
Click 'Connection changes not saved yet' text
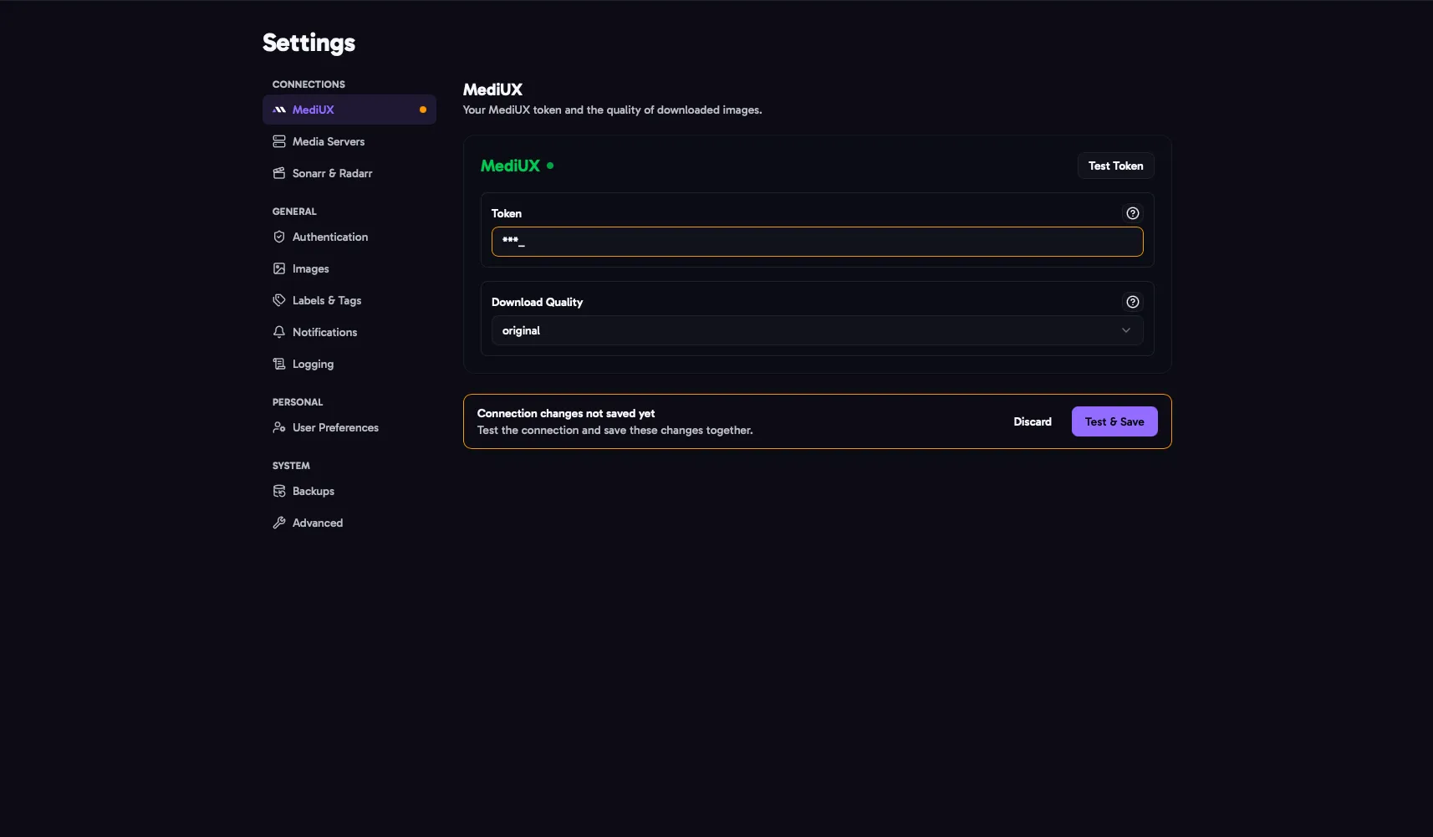pos(566,413)
